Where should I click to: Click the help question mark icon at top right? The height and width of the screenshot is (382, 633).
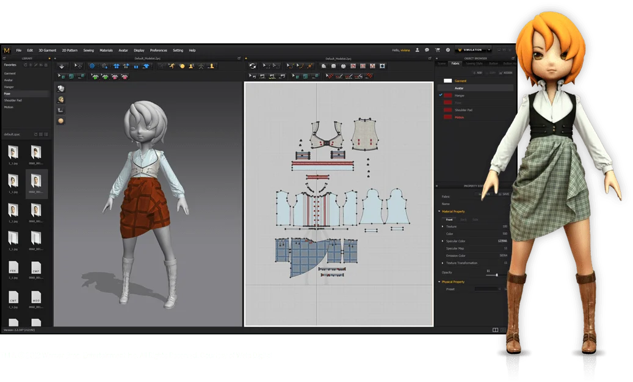pos(447,49)
